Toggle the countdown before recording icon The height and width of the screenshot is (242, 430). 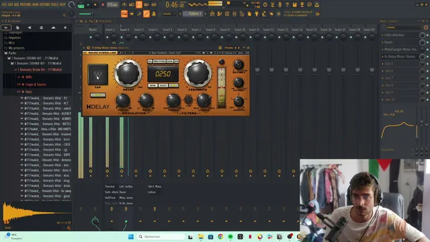(x=139, y=5)
